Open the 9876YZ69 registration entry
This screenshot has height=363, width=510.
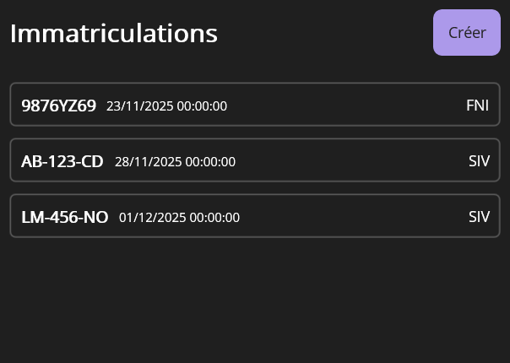[254, 105]
